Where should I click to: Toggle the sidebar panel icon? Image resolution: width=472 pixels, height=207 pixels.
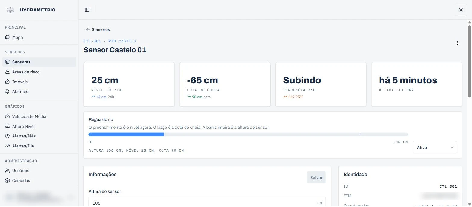point(87,10)
